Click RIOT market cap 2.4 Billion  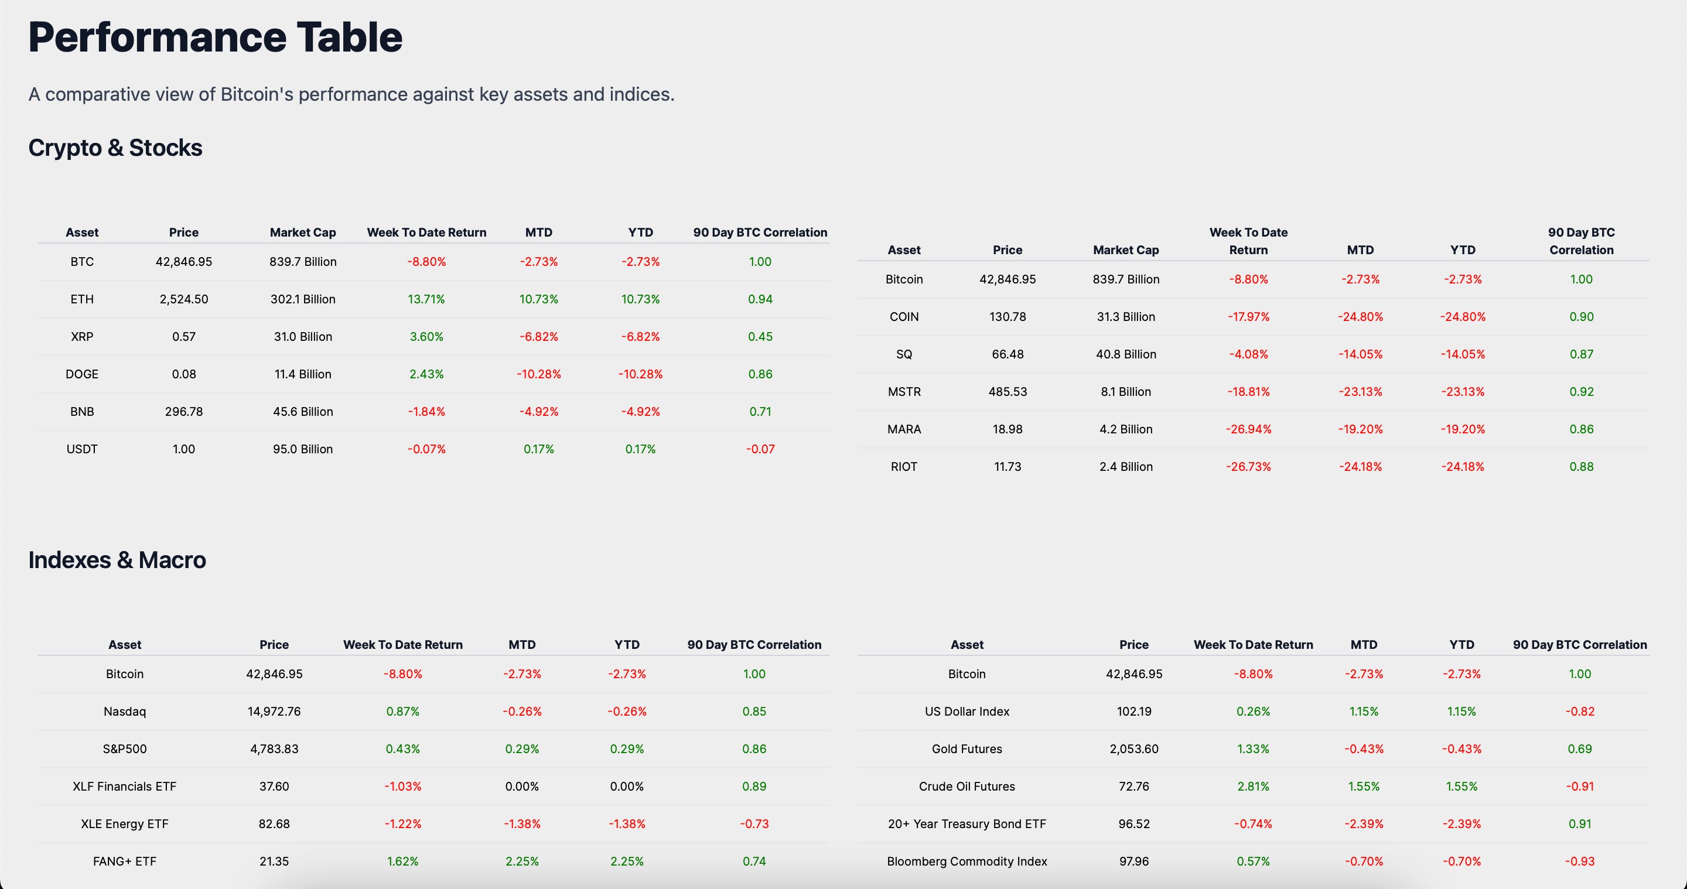click(x=1126, y=467)
